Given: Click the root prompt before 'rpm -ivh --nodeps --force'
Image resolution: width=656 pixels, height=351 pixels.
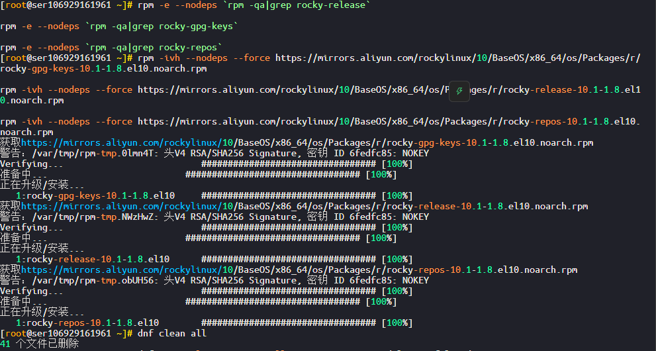Looking at the screenshot, I should [x=66, y=58].
